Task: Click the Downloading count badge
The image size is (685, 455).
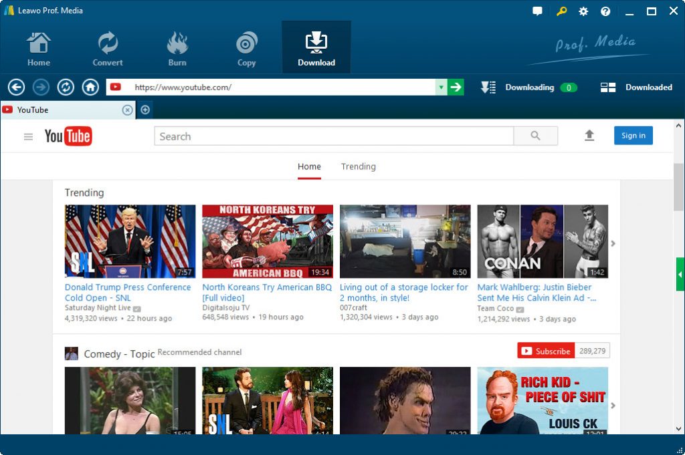Action: (569, 88)
